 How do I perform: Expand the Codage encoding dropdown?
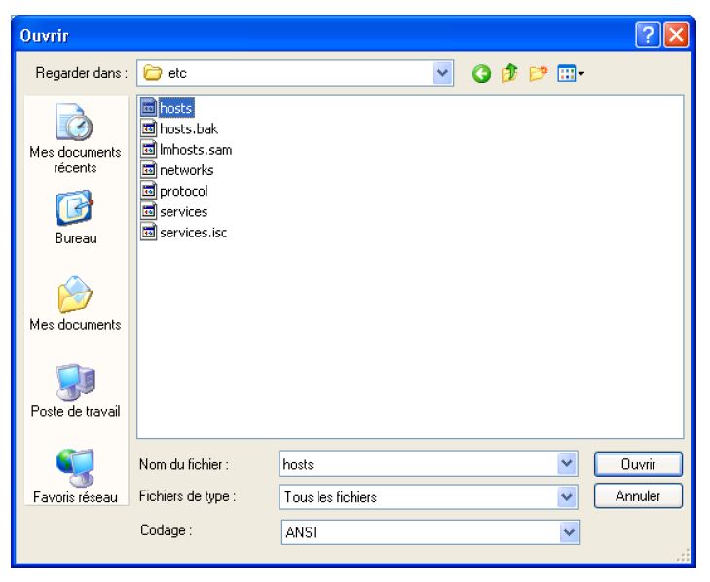point(569,532)
